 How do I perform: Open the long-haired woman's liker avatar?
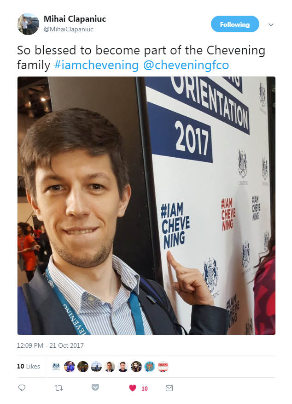(136, 366)
